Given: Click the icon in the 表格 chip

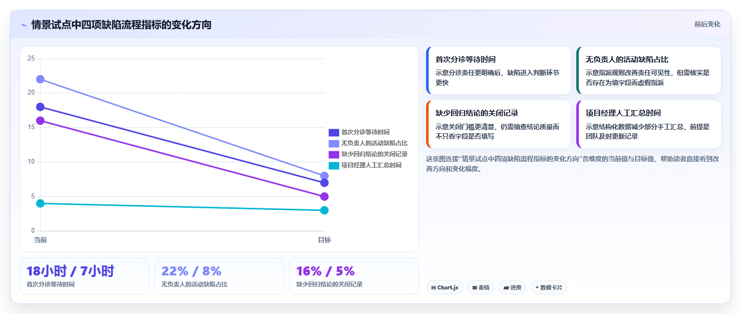Looking at the screenshot, I should pyautogui.click(x=475, y=288).
